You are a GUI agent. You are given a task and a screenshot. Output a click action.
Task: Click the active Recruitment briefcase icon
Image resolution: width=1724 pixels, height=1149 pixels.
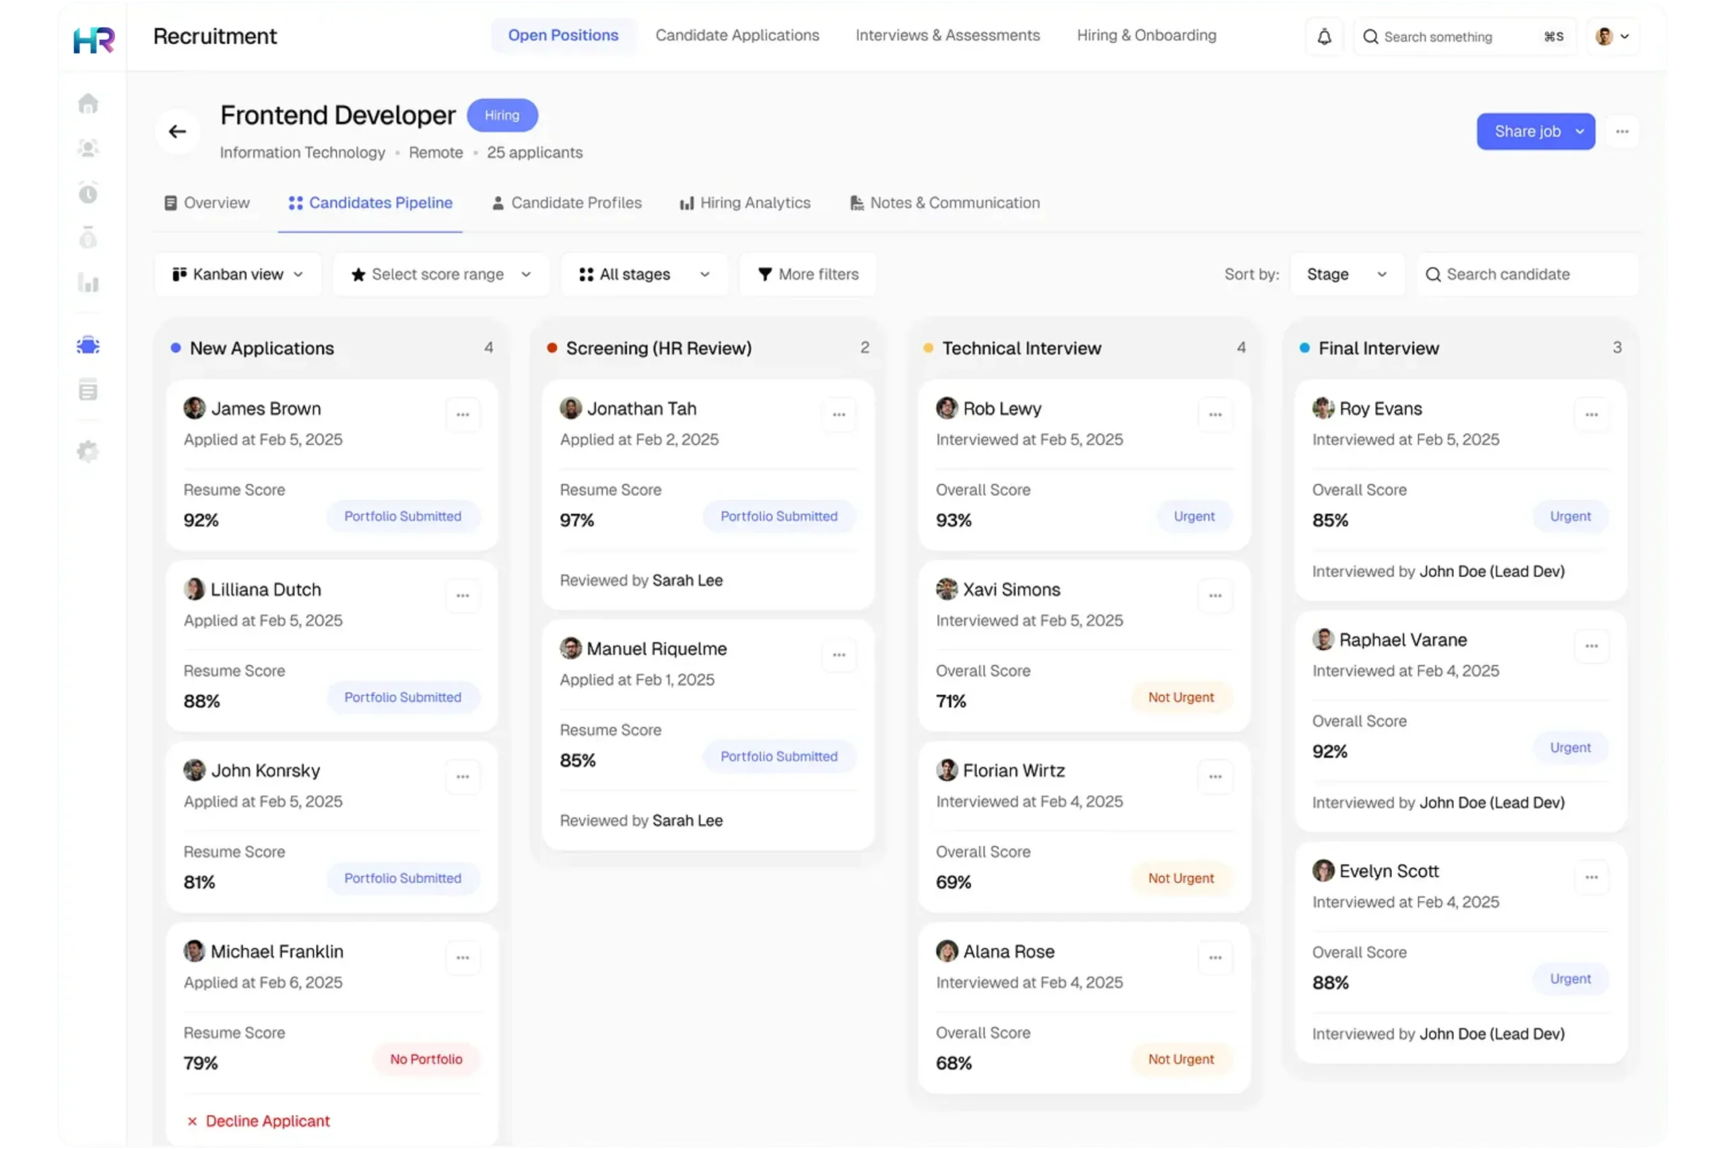[x=88, y=345]
